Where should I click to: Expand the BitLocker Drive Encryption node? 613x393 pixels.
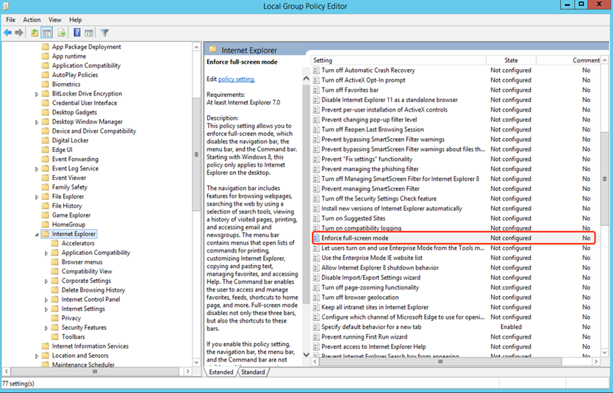37,94
